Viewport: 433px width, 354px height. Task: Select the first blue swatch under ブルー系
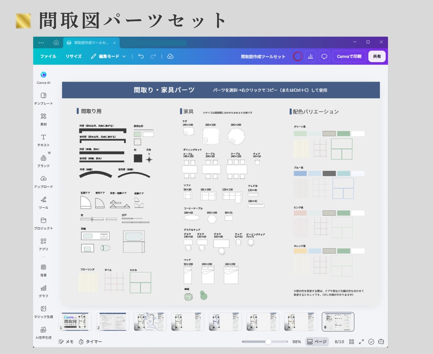[x=300, y=174]
